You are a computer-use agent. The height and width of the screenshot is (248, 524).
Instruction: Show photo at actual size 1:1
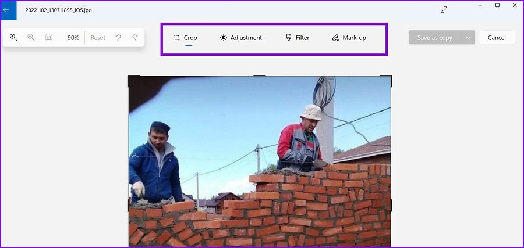(49, 38)
